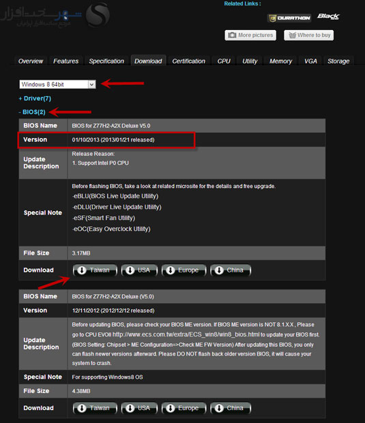Switch to the Specification tab

[106, 61]
